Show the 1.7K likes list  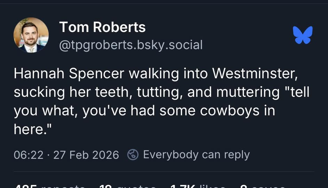(x=197, y=186)
